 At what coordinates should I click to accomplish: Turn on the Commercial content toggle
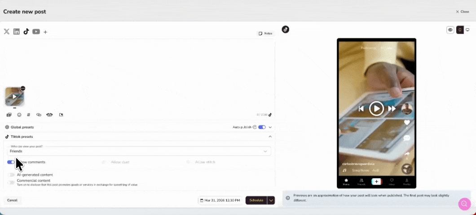point(11,182)
